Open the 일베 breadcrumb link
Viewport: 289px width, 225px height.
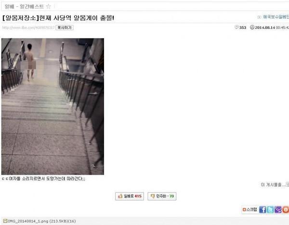pos(9,7)
